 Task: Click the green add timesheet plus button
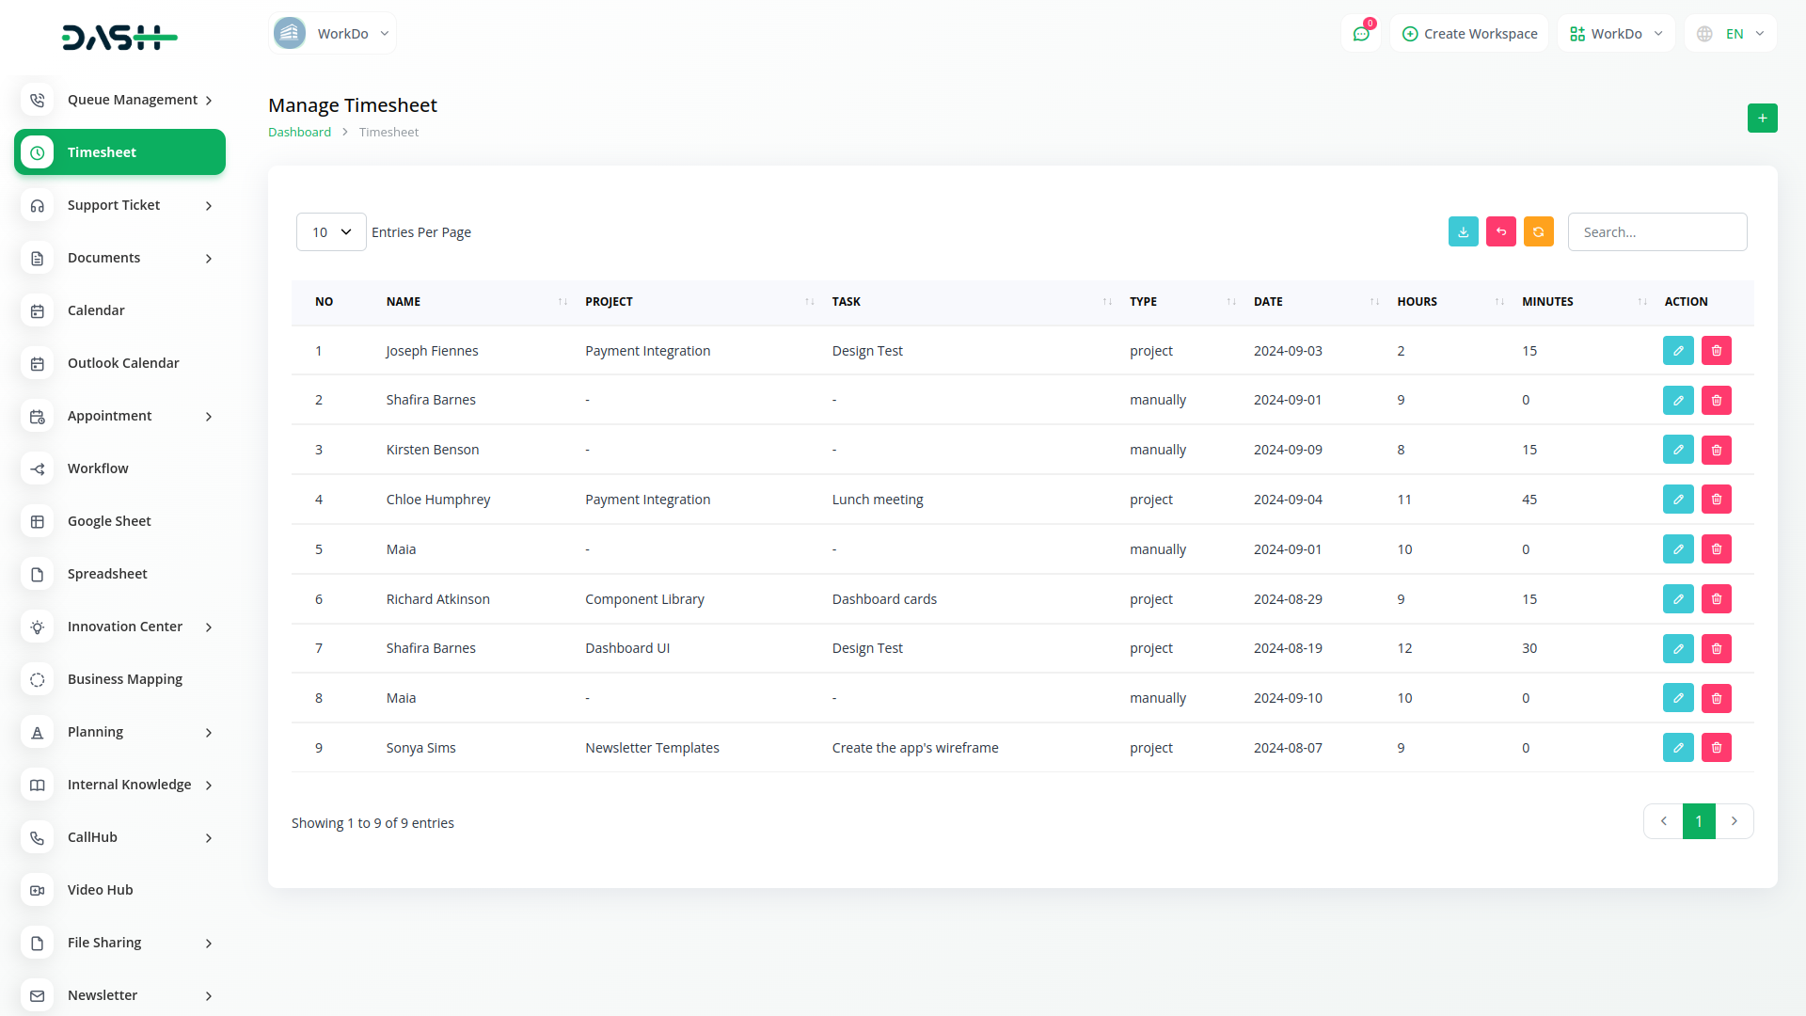pyautogui.click(x=1762, y=118)
